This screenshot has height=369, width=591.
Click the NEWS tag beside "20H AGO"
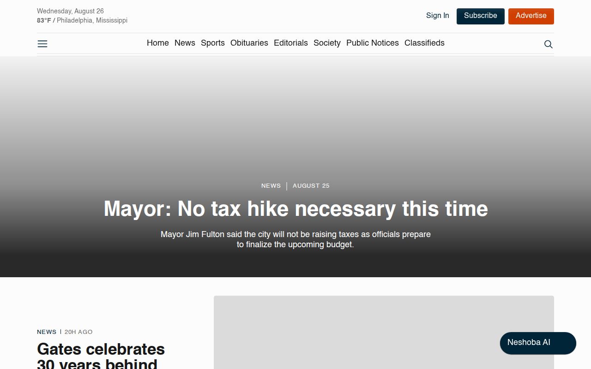(47, 332)
